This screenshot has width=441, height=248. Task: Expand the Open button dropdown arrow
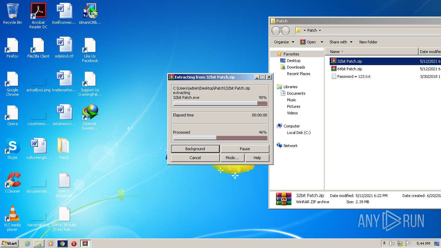coord(322,42)
